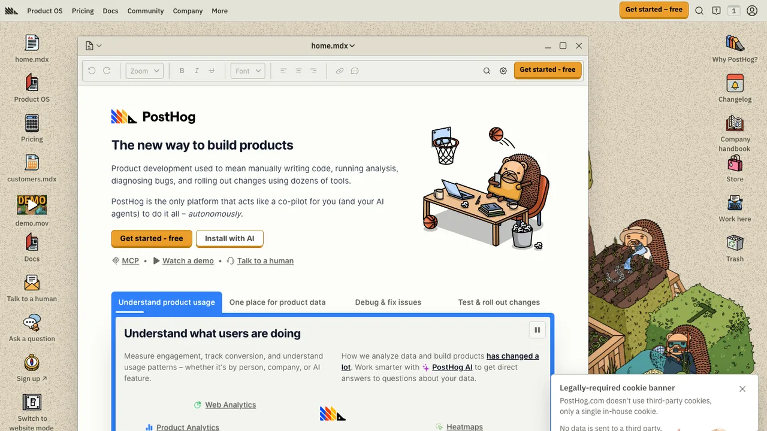The height and width of the screenshot is (431, 767).
Task: Click Get started – free in top bar
Action: tap(654, 10)
